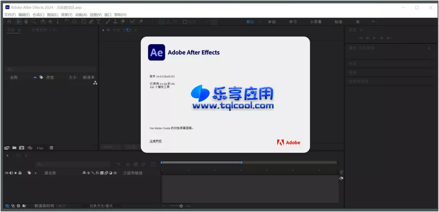
Task: Select the Puppet Pin tool
Action: [141, 22]
